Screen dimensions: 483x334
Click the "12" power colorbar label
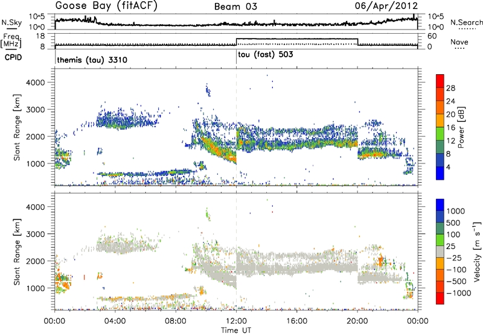coord(450,141)
